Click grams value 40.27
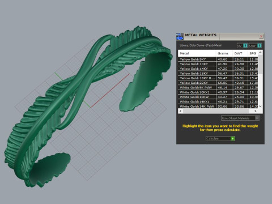The height and width of the screenshot is (204, 272). click(x=222, y=97)
